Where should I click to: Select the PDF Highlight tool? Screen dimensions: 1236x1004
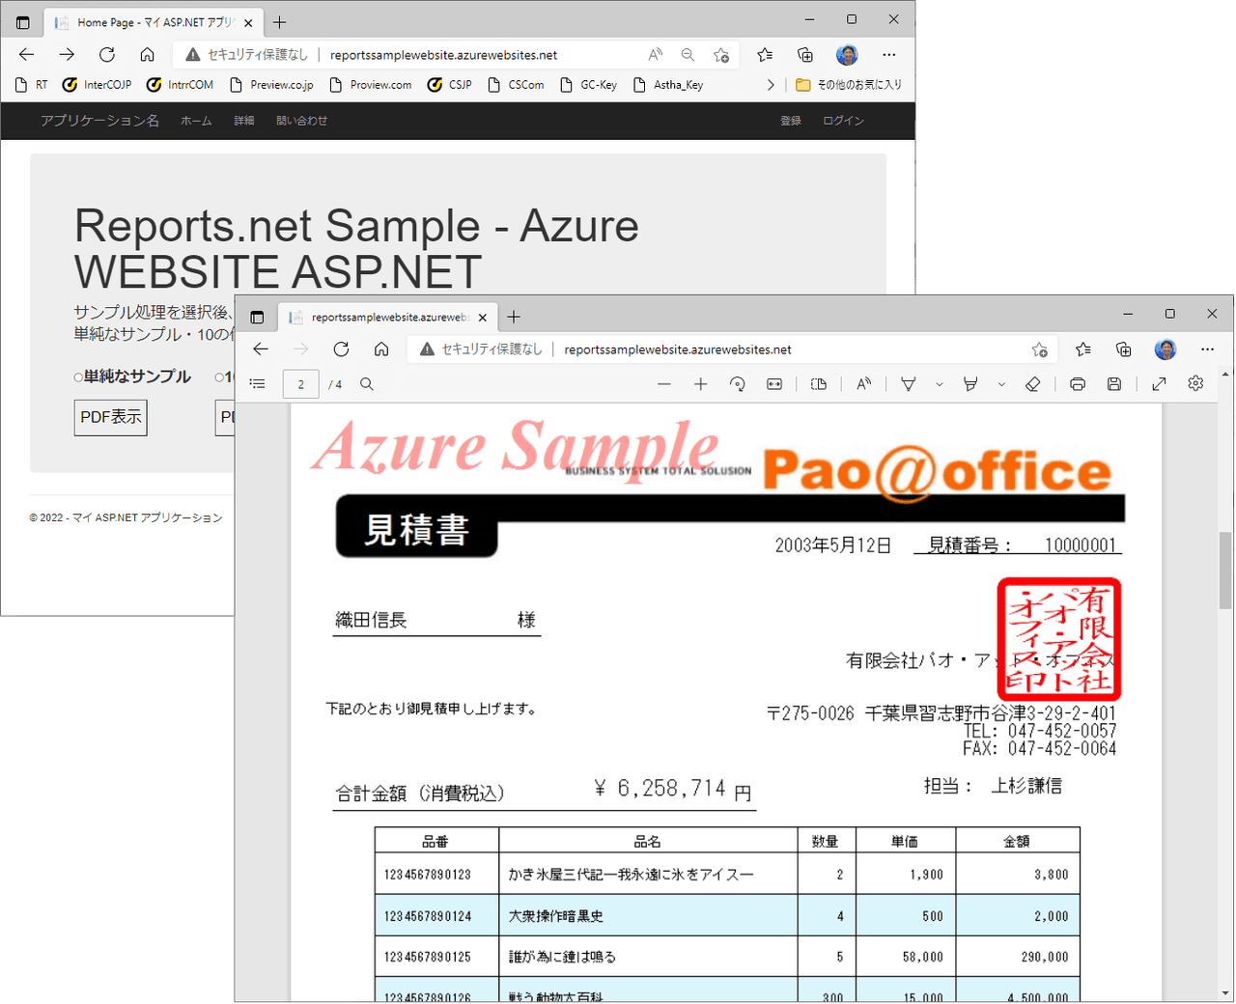coord(970,383)
